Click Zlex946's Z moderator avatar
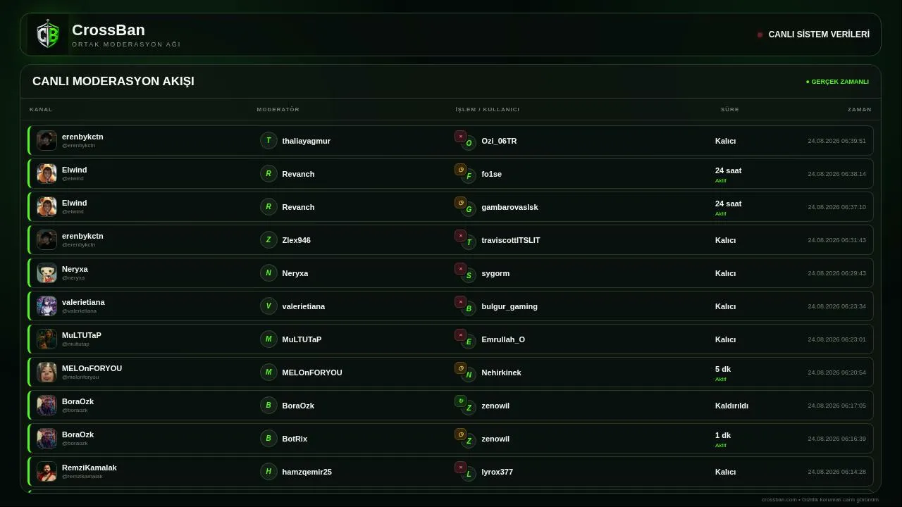902x507 pixels. point(268,239)
